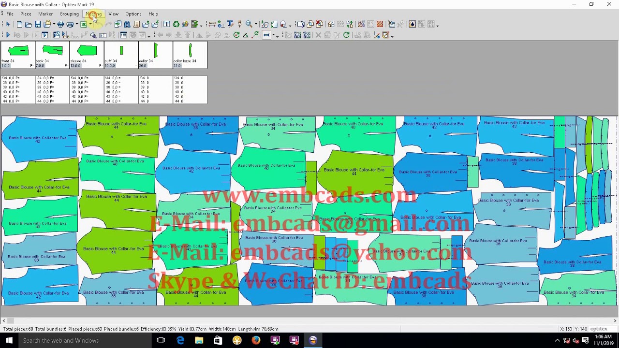Open the binoculars find tool
The width and height of the screenshot is (619, 348).
point(127,24)
